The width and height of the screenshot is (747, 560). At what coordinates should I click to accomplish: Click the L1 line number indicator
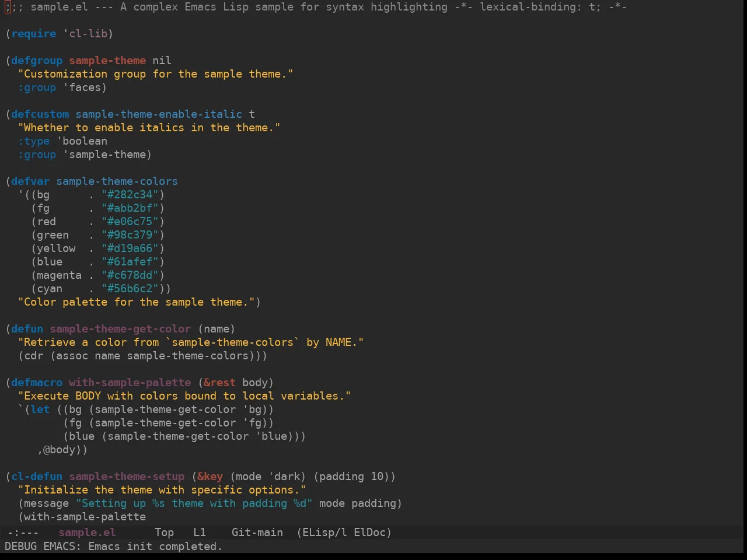[200, 532]
